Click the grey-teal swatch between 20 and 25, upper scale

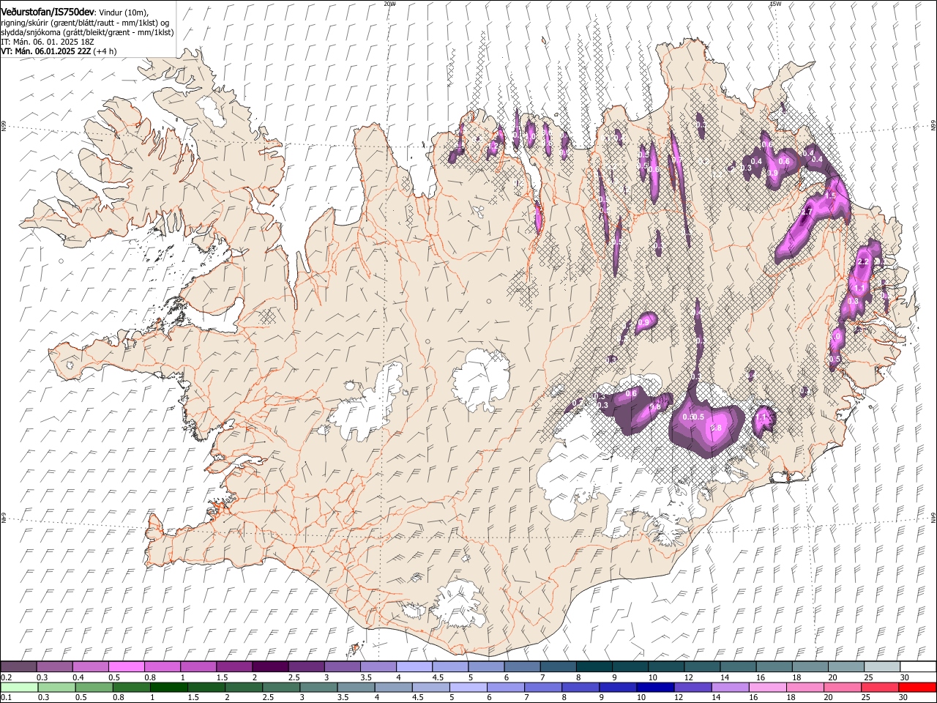[846, 667]
